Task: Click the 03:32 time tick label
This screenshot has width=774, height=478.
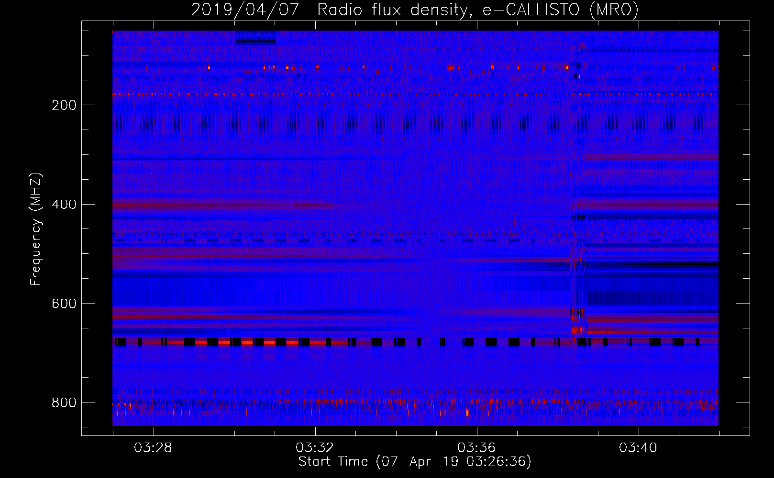Action: click(x=315, y=448)
